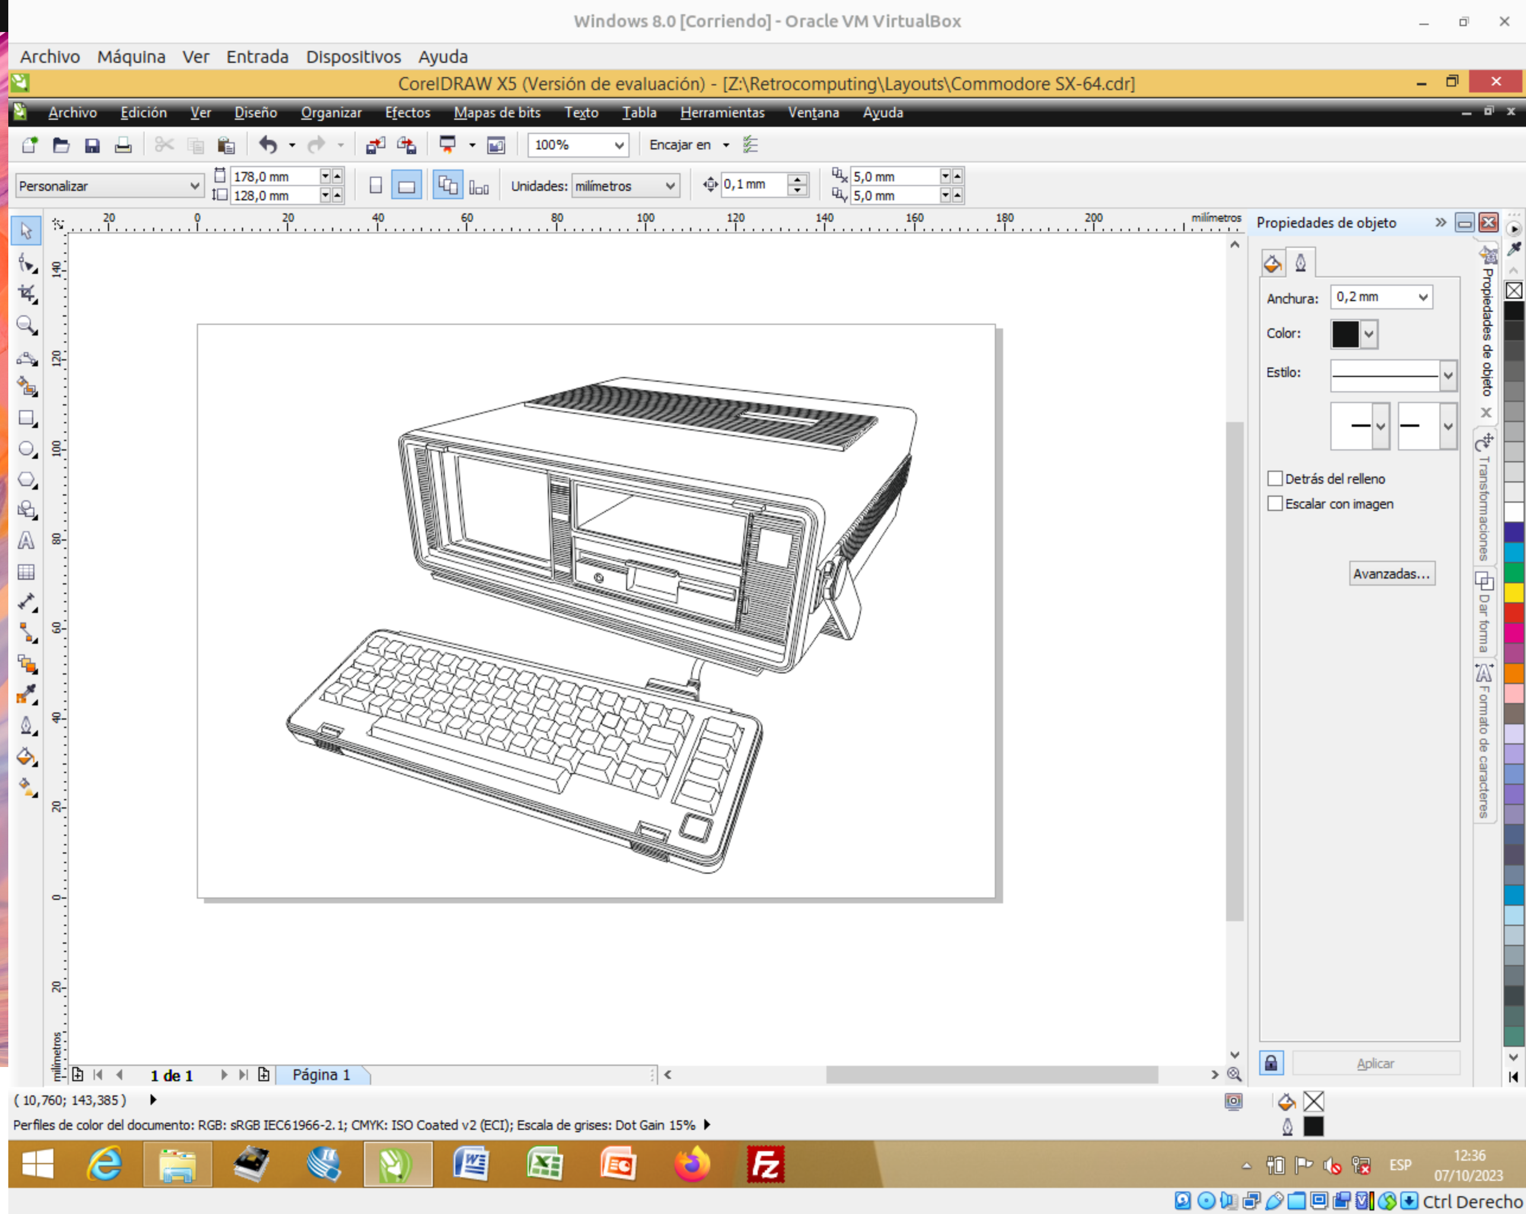Open the Mapas de bits menu
This screenshot has width=1526, height=1214.
pos(497,113)
